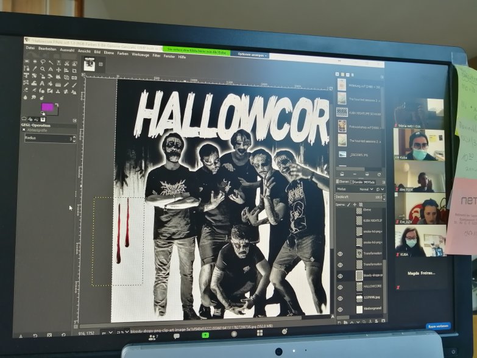Select the Paths tool
Image resolution: width=477 pixels, height=358 pixels.
[x=26, y=68]
